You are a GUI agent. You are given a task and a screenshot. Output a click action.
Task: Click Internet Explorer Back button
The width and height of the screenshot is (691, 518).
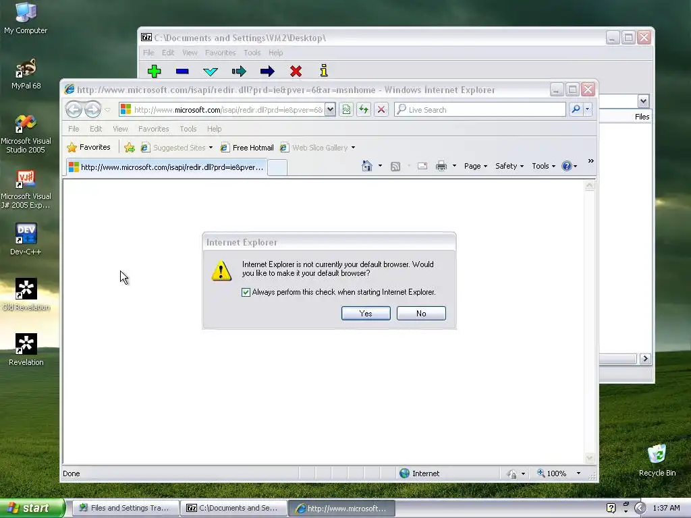(x=74, y=109)
